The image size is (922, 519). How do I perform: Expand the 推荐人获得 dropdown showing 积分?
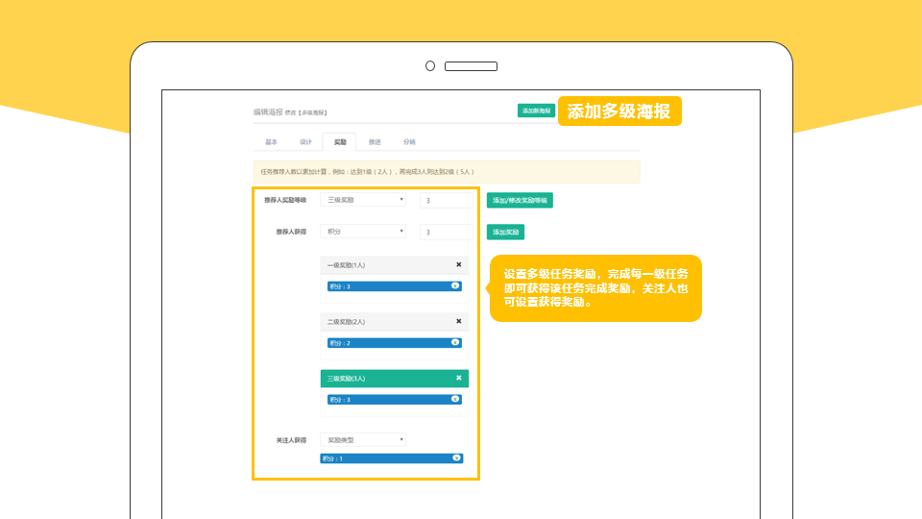click(x=363, y=232)
